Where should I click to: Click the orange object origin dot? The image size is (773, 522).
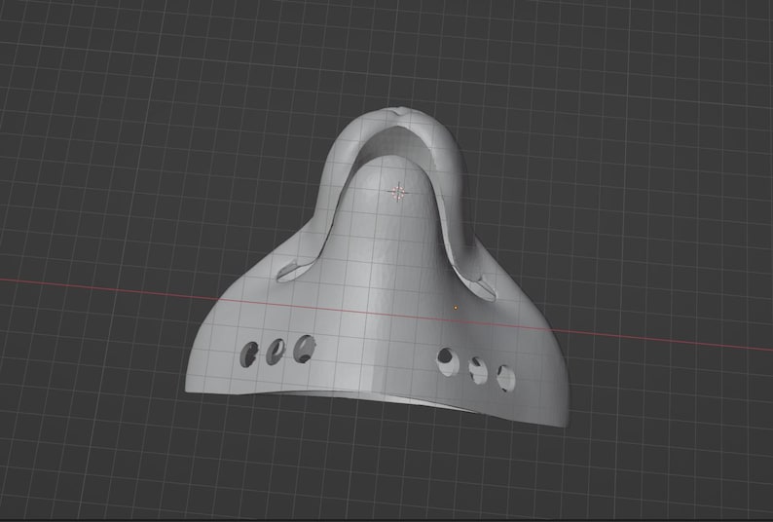tap(456, 308)
